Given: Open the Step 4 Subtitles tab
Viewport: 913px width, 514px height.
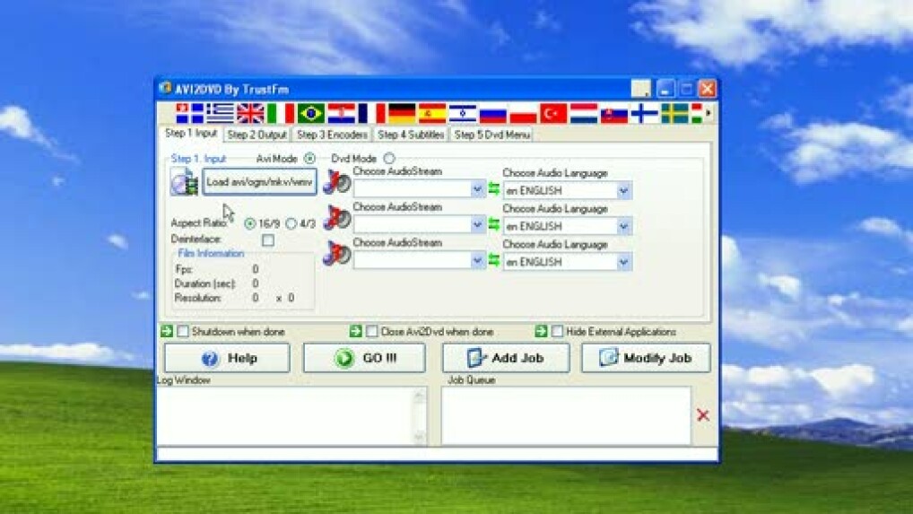Looking at the screenshot, I should pos(411,135).
